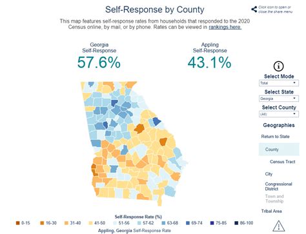The image size is (306, 234).
Task: Choose the City geography option
Action: (269, 174)
